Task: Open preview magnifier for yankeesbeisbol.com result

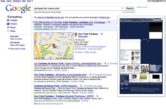Action: point(105,63)
